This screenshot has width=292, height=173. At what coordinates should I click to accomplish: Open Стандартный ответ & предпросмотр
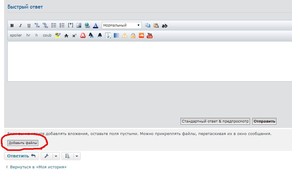coord(215,121)
